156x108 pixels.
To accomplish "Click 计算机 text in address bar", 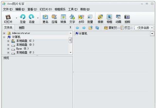I will [83, 34].
